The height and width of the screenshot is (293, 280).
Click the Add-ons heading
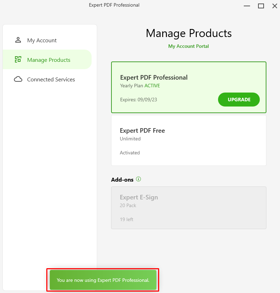pos(122,180)
